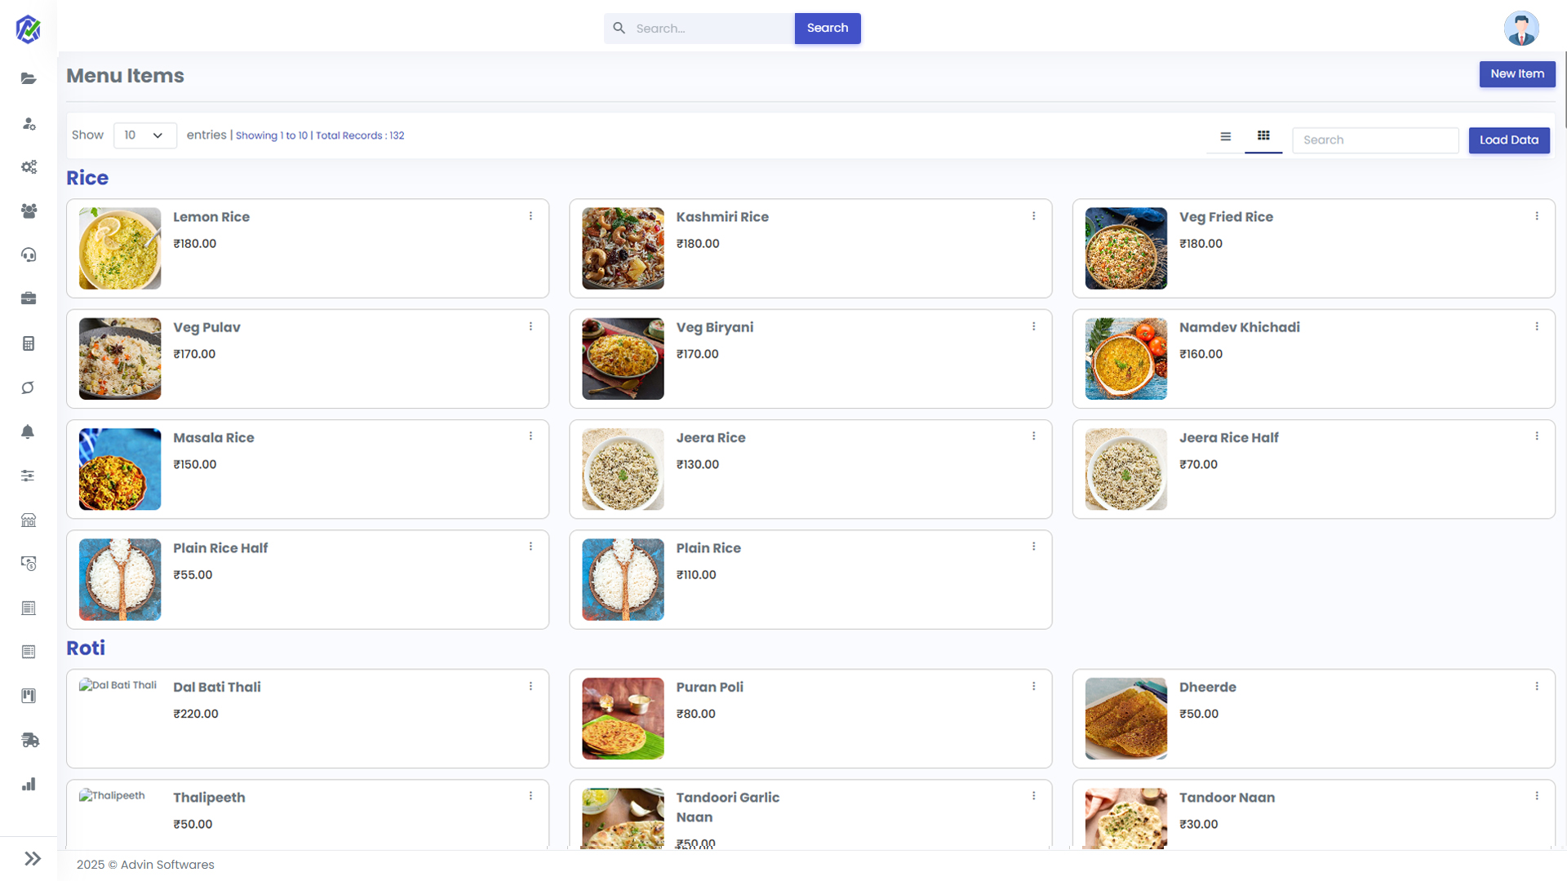Focus the table search field beside Load Data
This screenshot has width=1567, height=881.
click(x=1375, y=140)
